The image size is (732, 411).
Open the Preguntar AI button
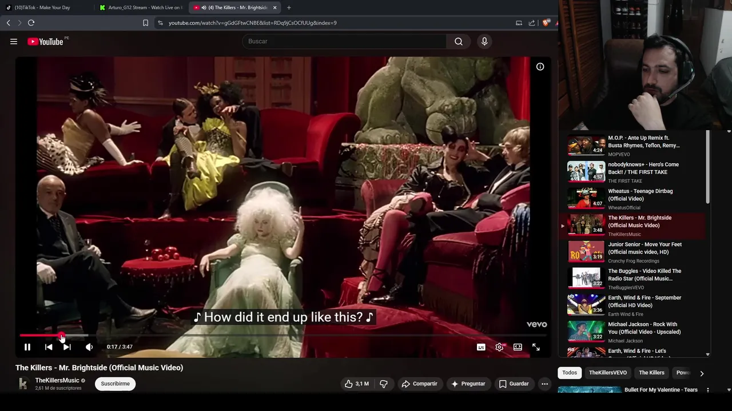(468, 384)
